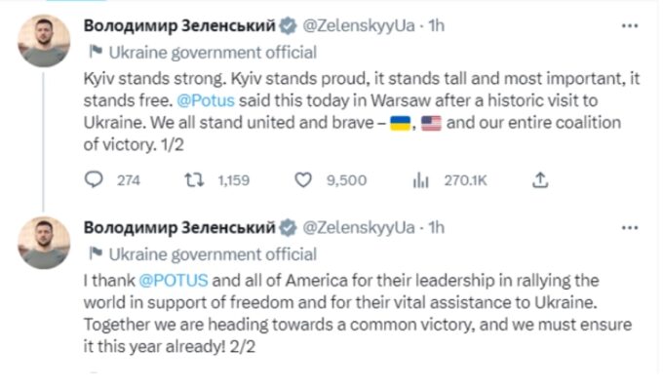The image size is (664, 390).
Task: Open Володимир Зеленський's name on the first tweet
Action: pos(181,25)
